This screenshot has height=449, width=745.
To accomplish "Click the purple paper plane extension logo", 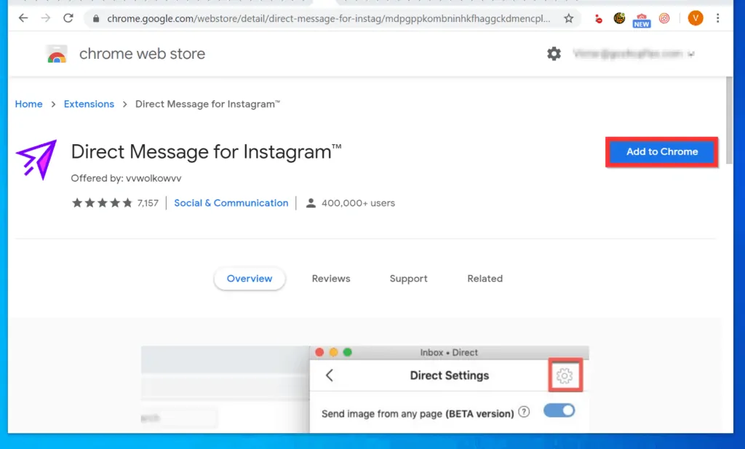I will 36,159.
